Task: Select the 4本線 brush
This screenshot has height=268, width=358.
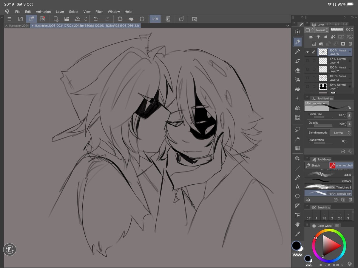Action: click(328, 174)
